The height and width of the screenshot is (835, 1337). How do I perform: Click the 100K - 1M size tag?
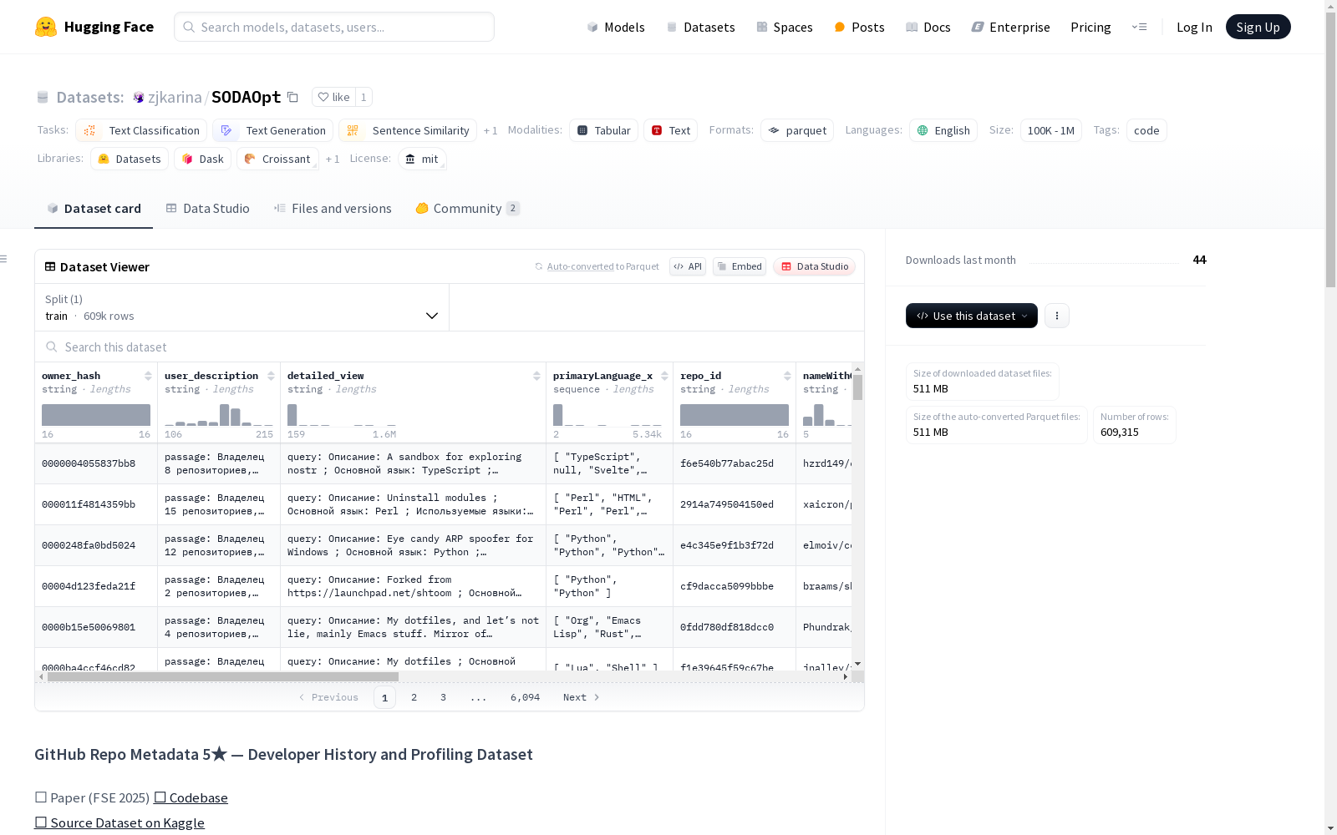click(1051, 130)
